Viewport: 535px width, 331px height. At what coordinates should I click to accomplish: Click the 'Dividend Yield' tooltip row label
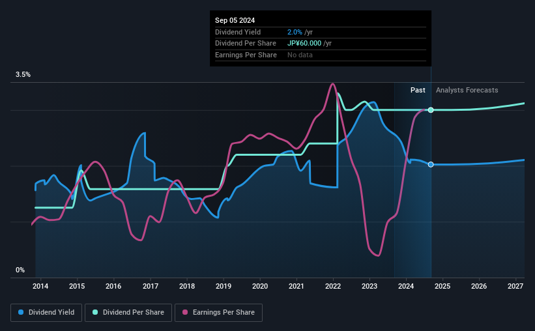238,32
